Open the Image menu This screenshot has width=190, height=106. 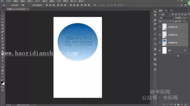(23, 1)
